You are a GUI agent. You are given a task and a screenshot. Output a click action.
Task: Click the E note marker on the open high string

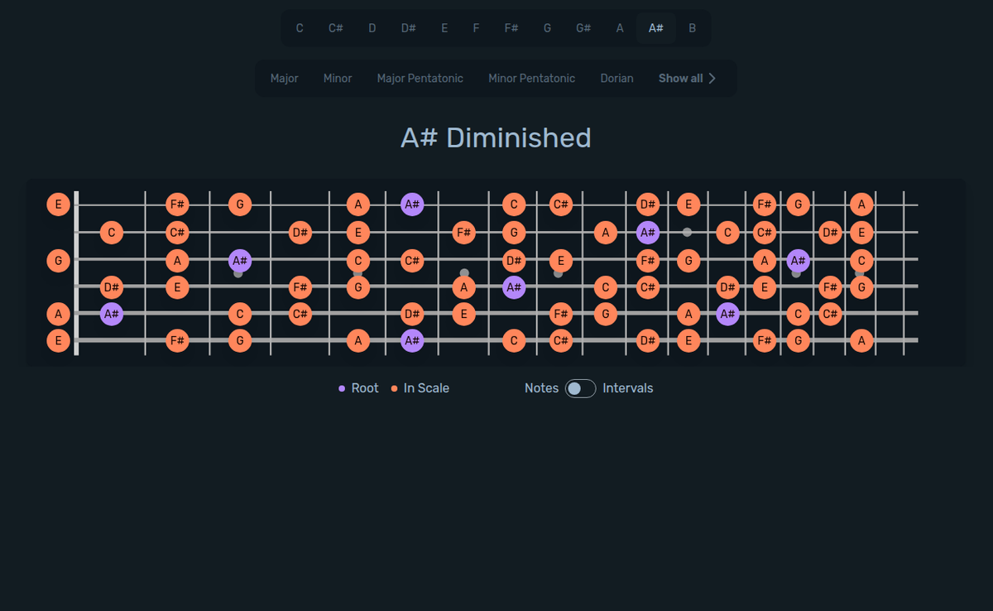58,204
